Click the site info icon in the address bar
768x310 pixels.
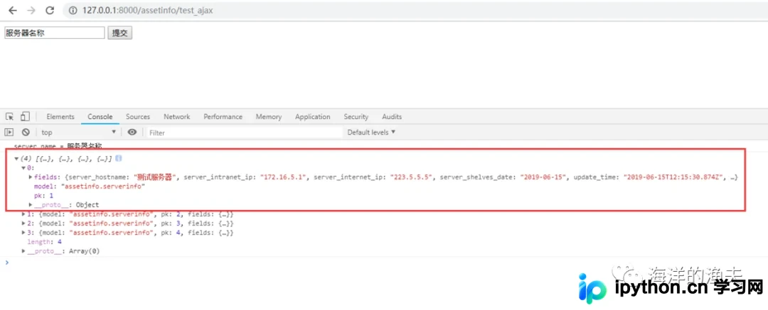tap(73, 11)
